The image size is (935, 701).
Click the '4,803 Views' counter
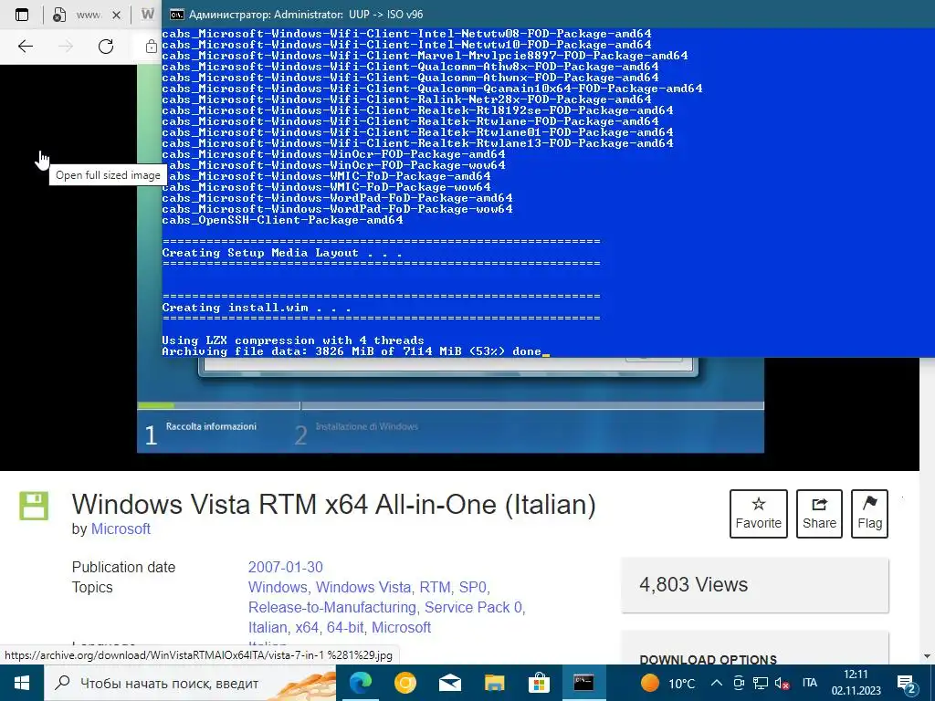(694, 584)
